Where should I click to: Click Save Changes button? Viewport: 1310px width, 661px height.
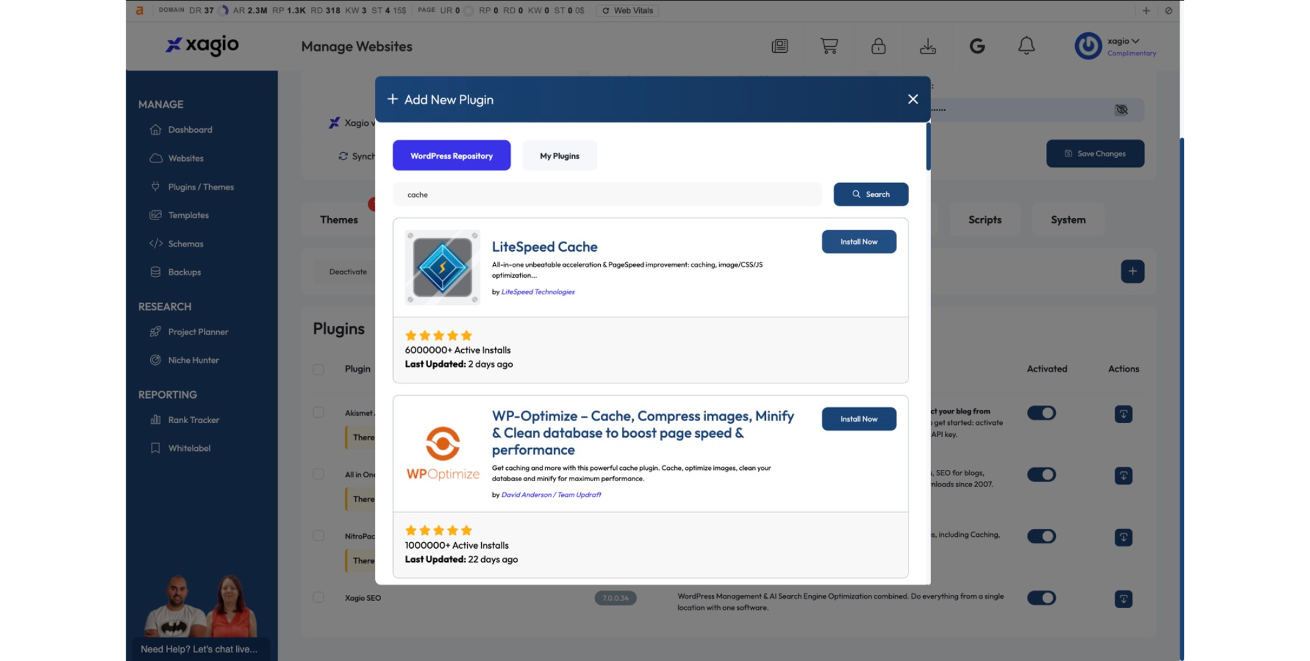1095,153
